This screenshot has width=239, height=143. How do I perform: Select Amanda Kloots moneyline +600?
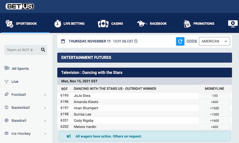[214, 102]
